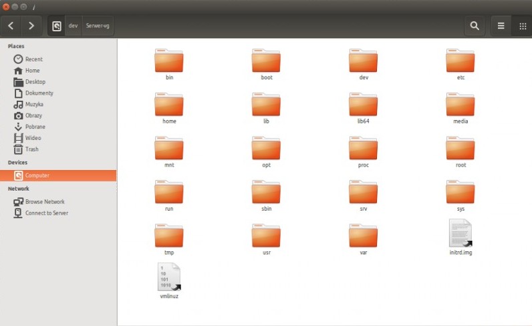532x326 pixels.
Task: Select the bin folder icon
Action: [x=169, y=61]
